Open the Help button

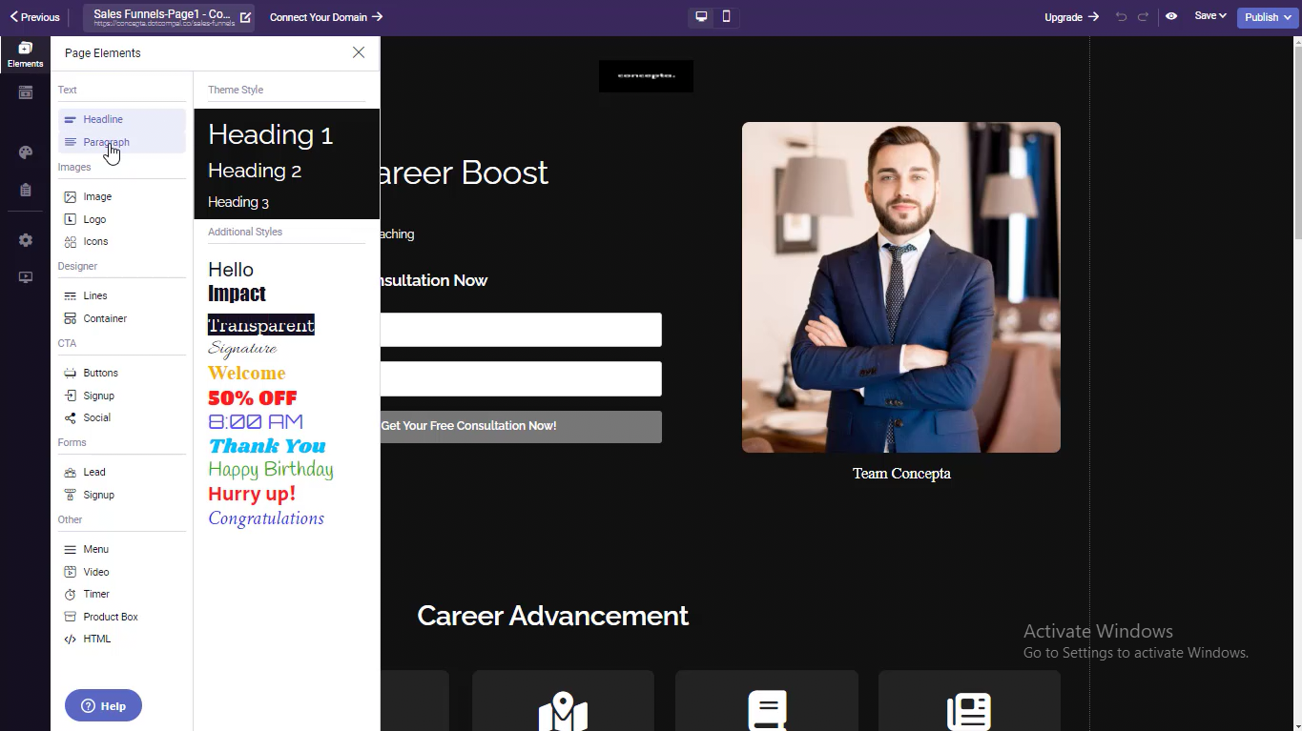tap(103, 705)
